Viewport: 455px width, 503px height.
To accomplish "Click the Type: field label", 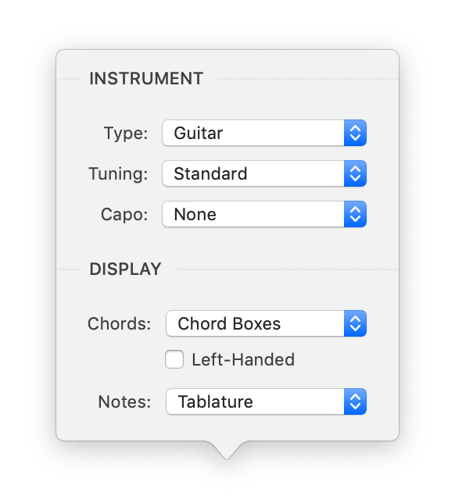I will [126, 134].
